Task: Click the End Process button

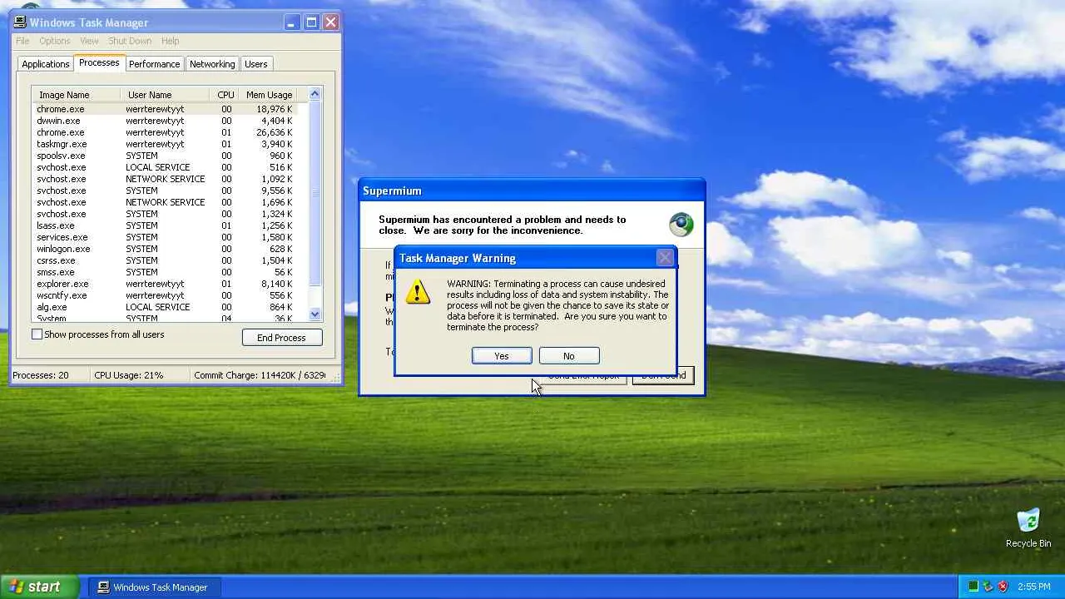Action: point(282,338)
